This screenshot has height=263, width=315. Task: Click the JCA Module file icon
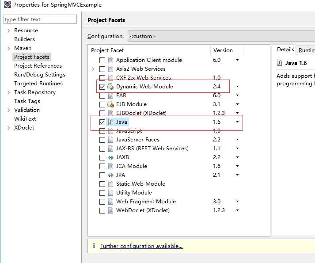pos(110,166)
